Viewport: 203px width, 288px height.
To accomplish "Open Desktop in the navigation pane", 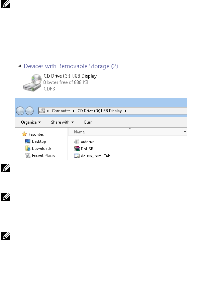I will coord(39,141).
